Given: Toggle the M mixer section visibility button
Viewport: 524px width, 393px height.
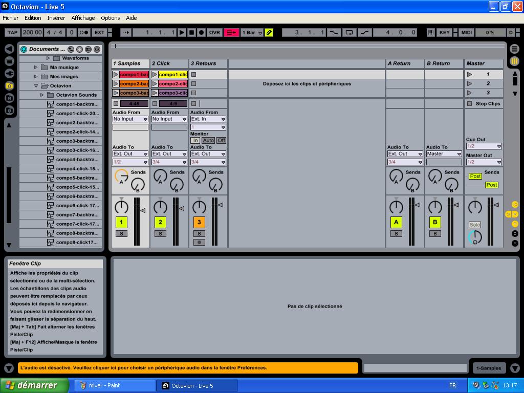Looking at the screenshot, I should pyautogui.click(x=515, y=224).
